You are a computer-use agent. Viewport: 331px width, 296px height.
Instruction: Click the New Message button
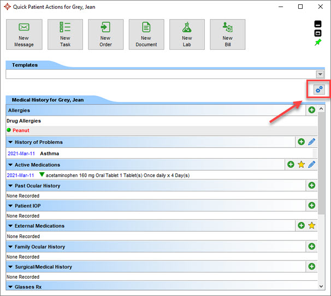24,34
